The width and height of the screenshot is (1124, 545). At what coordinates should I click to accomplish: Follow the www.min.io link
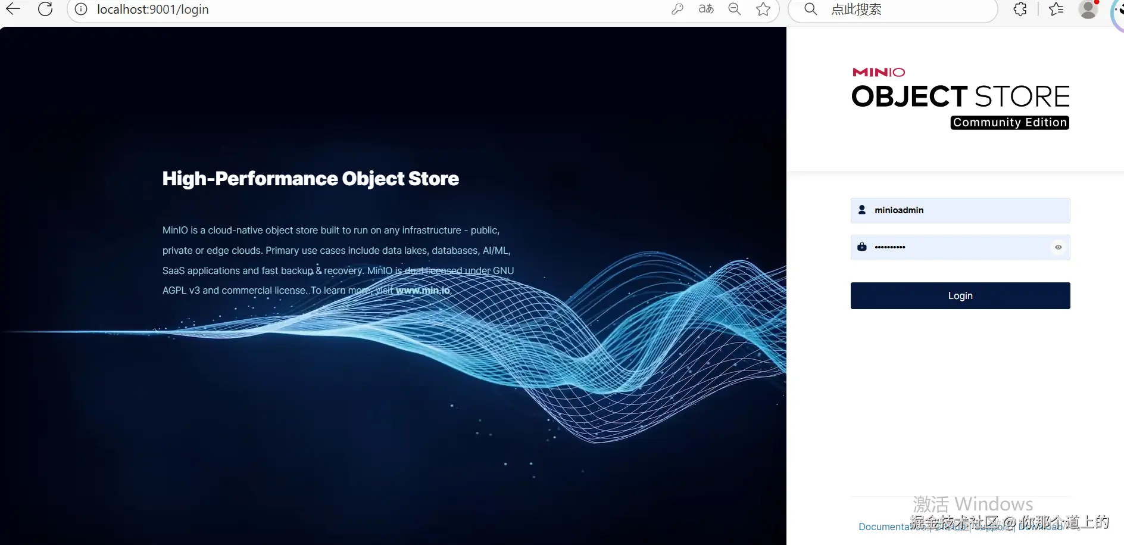point(423,291)
